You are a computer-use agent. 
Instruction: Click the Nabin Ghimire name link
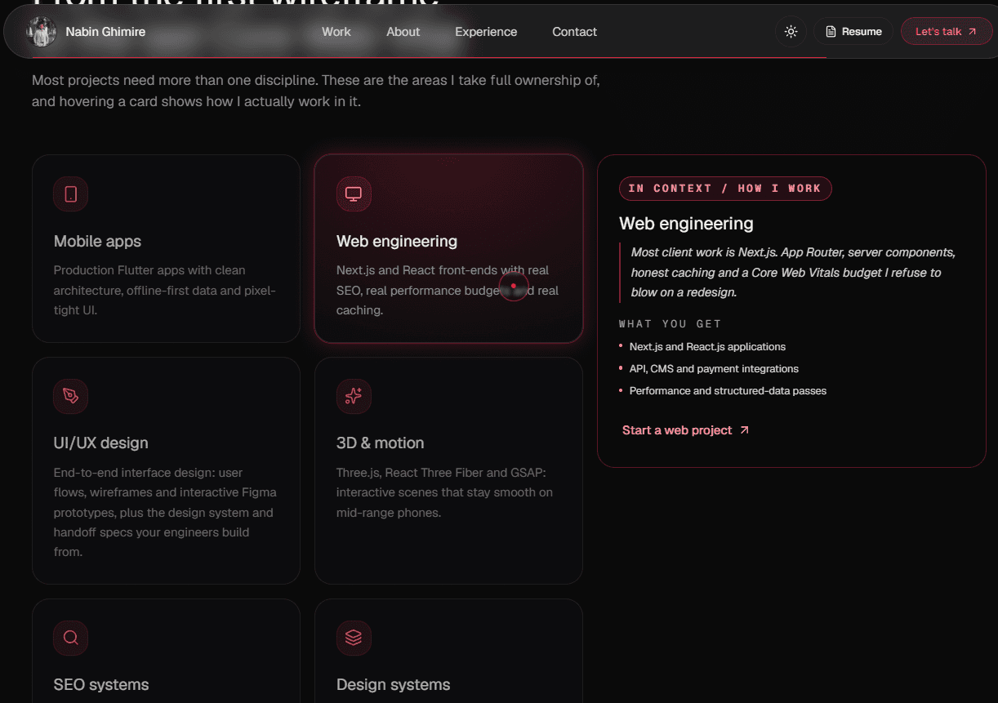105,32
